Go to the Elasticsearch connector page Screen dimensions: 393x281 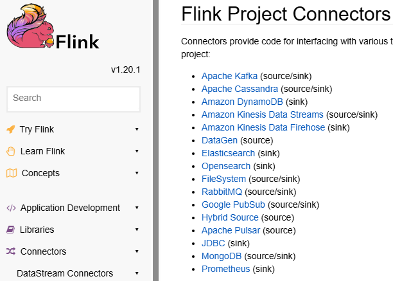(x=228, y=153)
